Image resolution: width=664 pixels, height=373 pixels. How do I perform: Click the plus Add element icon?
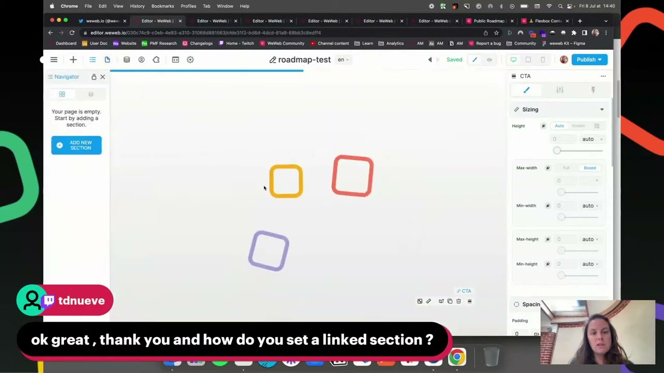click(x=73, y=60)
